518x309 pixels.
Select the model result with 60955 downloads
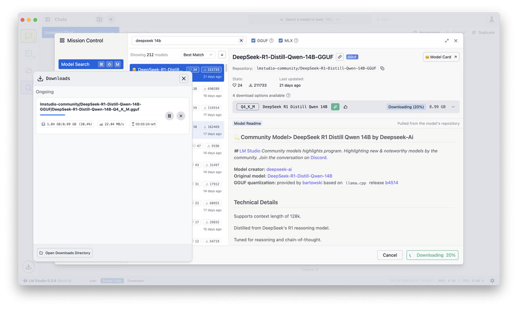click(208, 207)
